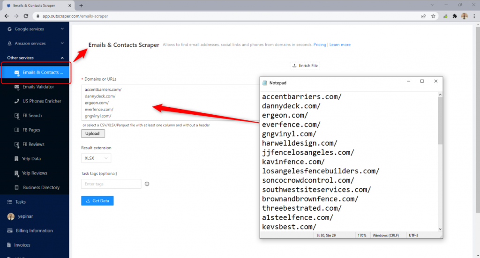Bookmark page with star icon

point(433,16)
